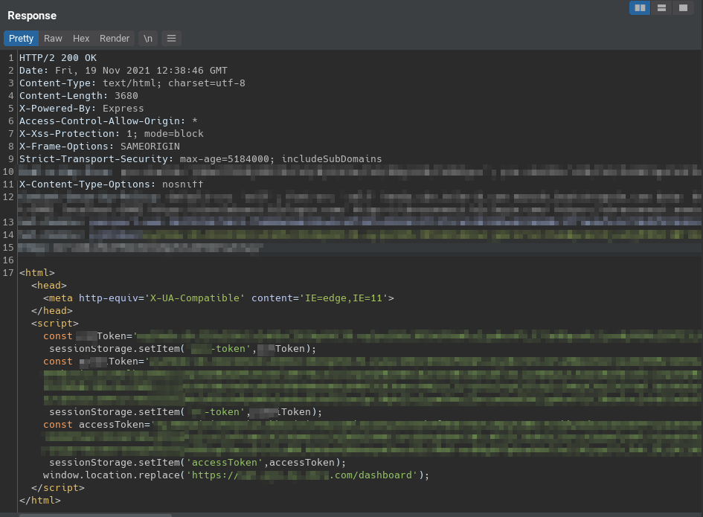
Task: Click the opening <html> tag line
Action: 36,272
